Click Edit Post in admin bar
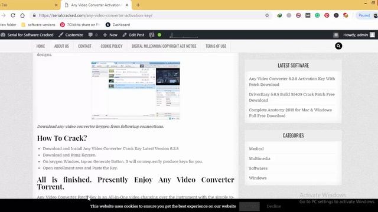Viewport: 378px width, 212px height. pos(133,35)
